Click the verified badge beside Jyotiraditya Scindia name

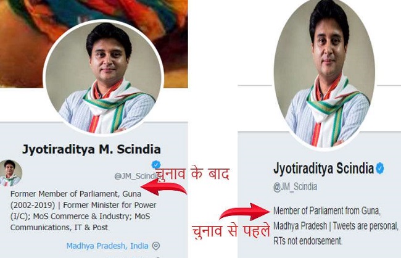tap(380, 168)
